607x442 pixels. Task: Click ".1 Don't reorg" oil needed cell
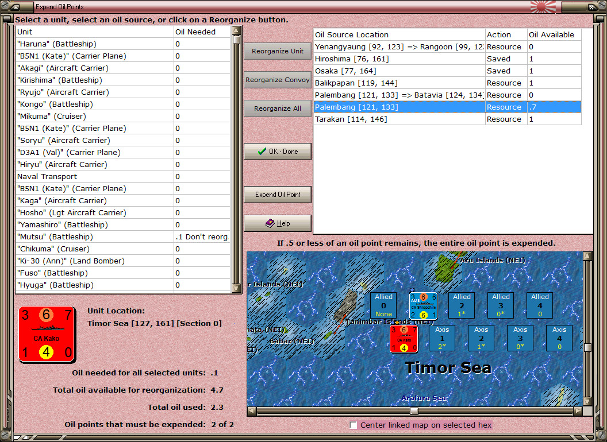coord(202,236)
